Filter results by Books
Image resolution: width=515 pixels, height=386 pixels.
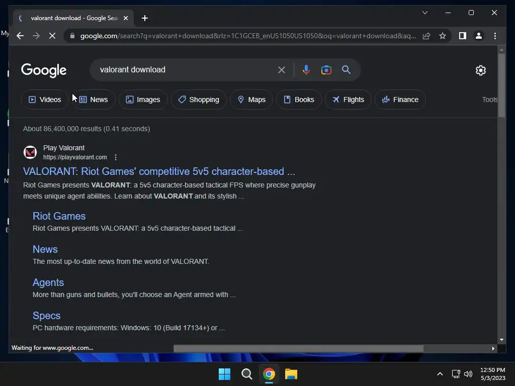[x=299, y=100]
